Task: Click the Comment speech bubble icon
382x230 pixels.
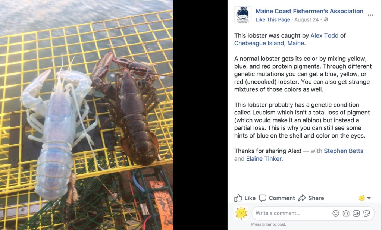Action: 262,198
